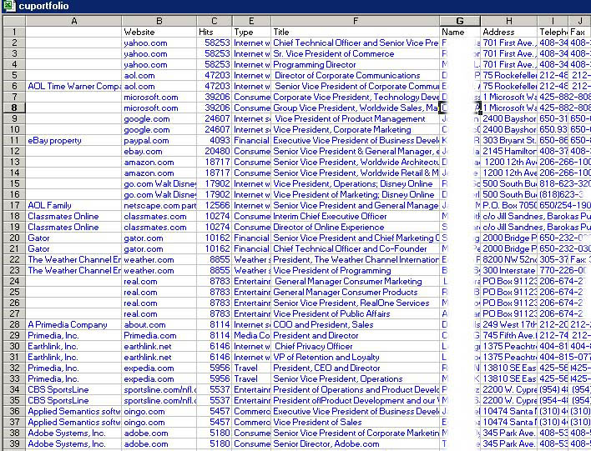Click paypal.com website cell
The width and height of the screenshot is (591, 451).
pos(159,140)
